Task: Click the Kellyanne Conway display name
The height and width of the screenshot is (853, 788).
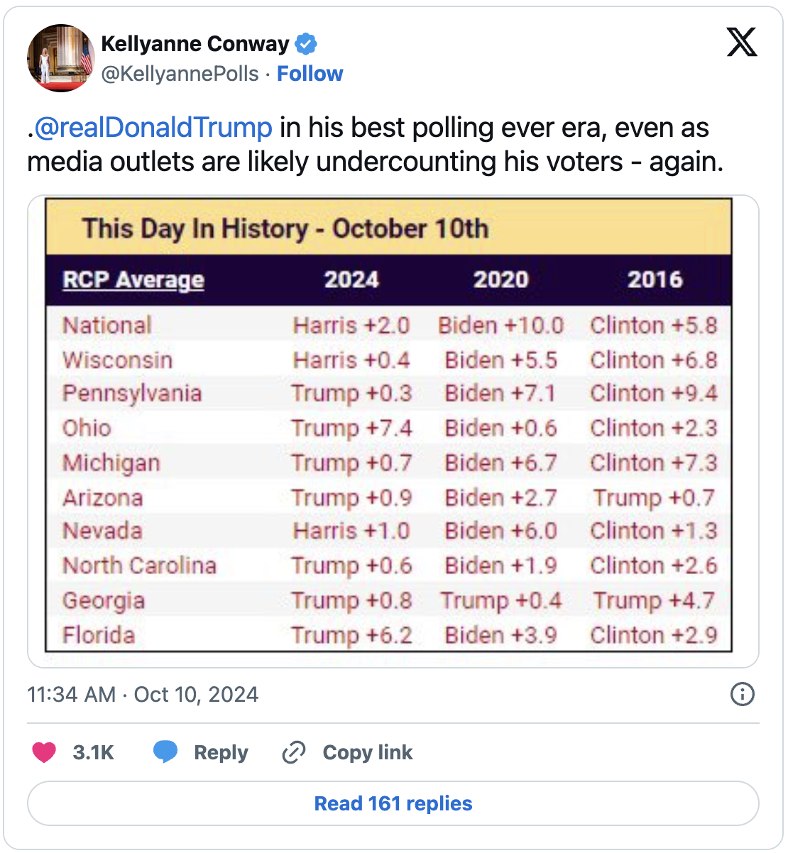Action: (195, 44)
